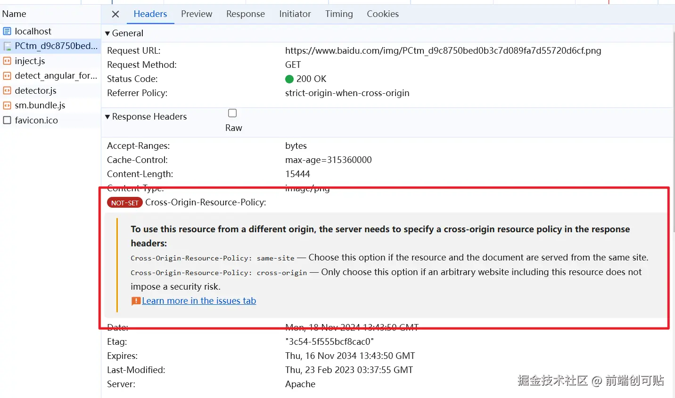Image resolution: width=675 pixels, height=398 pixels.
Task: Switch to the Preview tab
Action: click(x=197, y=14)
